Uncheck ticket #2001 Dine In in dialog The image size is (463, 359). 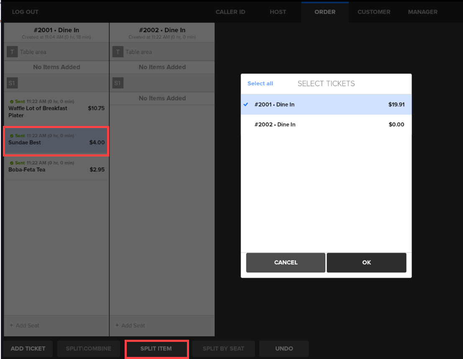[326, 105]
